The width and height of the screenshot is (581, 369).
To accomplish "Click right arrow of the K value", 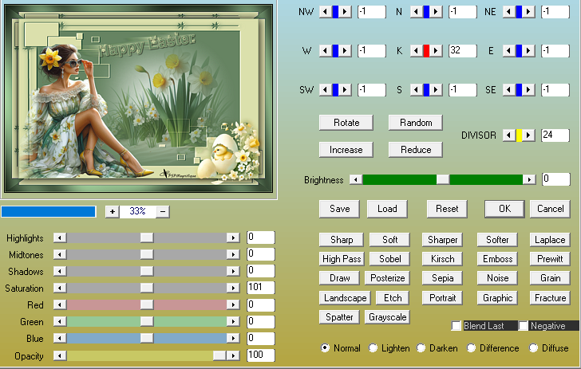I will [x=437, y=50].
